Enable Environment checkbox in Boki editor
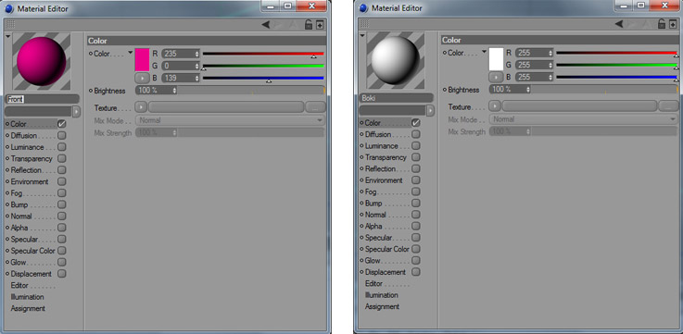The height and width of the screenshot is (334, 683). click(416, 180)
